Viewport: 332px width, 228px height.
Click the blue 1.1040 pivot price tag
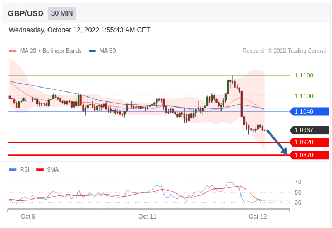pyautogui.click(x=309, y=111)
